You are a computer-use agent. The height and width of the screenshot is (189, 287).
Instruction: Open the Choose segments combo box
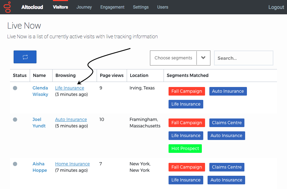(x=180, y=58)
